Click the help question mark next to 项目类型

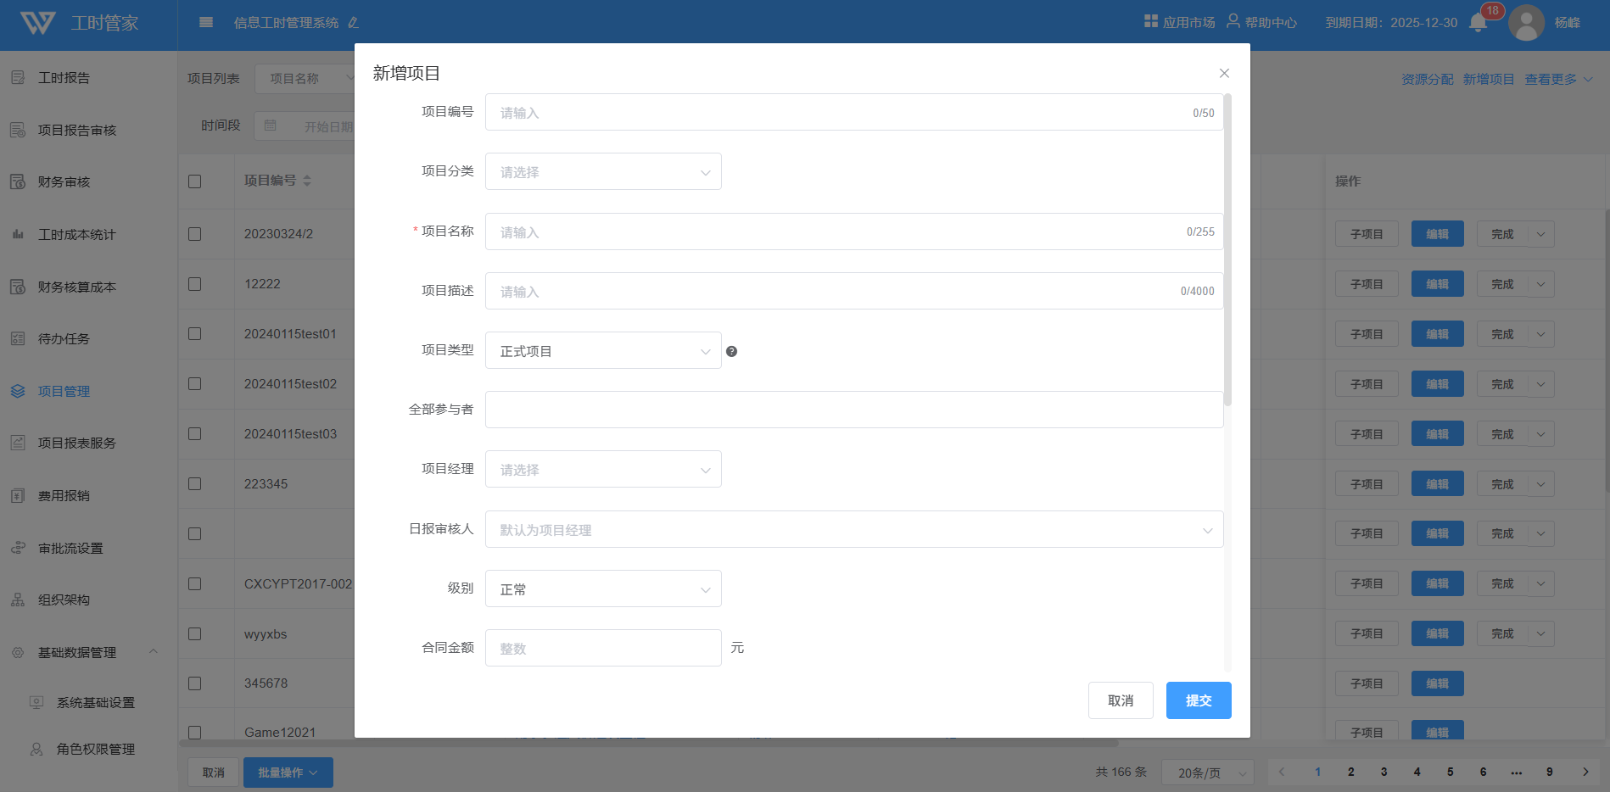pos(731,351)
